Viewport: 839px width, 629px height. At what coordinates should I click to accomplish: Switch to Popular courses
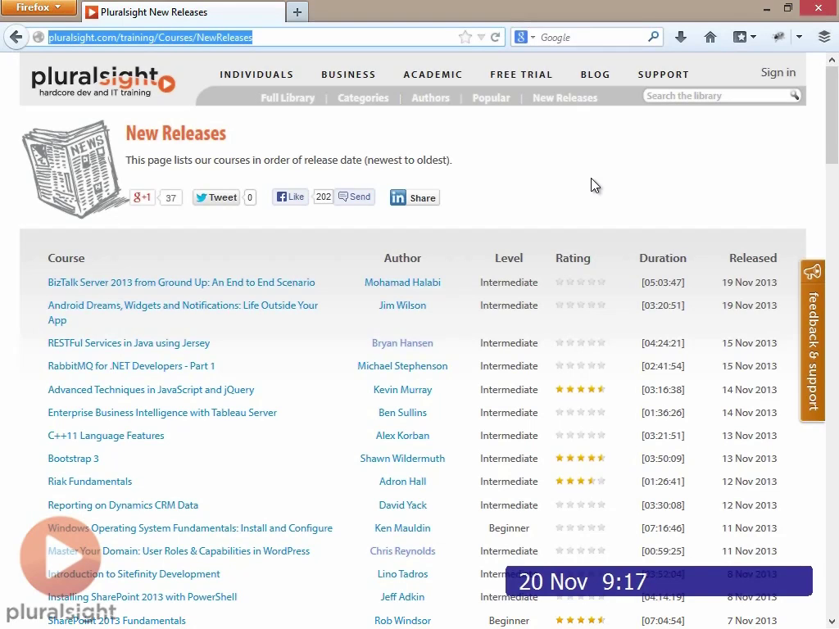491,98
